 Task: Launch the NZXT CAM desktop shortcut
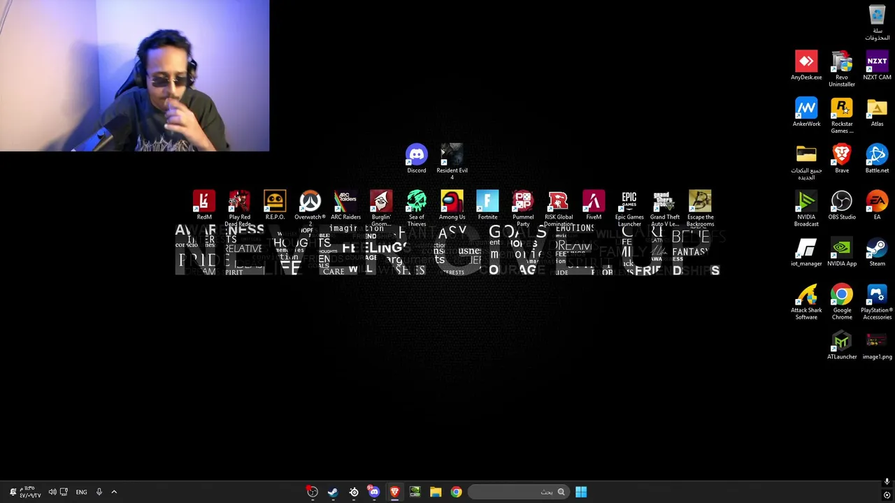click(877, 66)
